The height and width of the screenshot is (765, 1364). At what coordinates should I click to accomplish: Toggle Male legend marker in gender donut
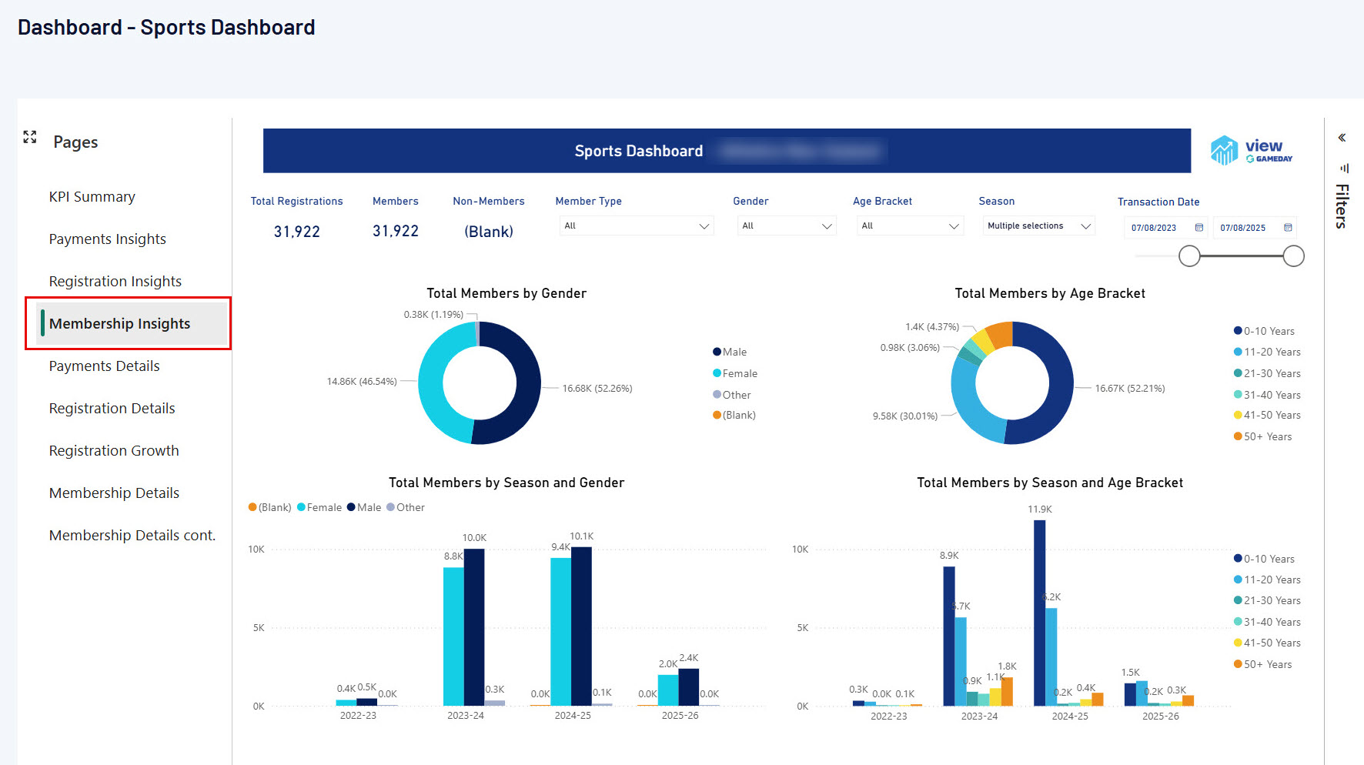[x=717, y=352]
